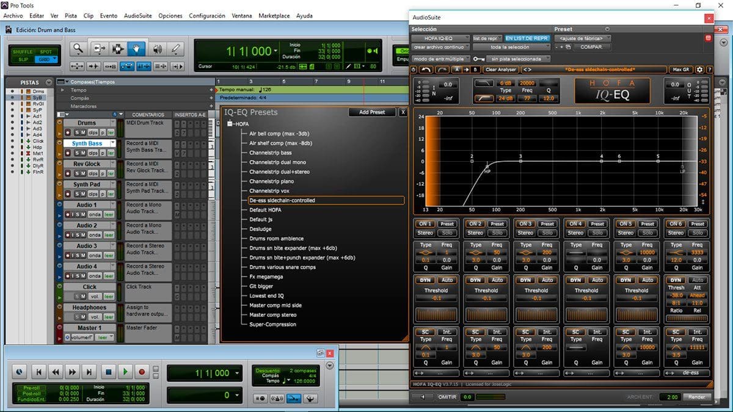Click the LP filter node on graph
Image resolution: width=733 pixels, height=412 pixels.
(682, 166)
